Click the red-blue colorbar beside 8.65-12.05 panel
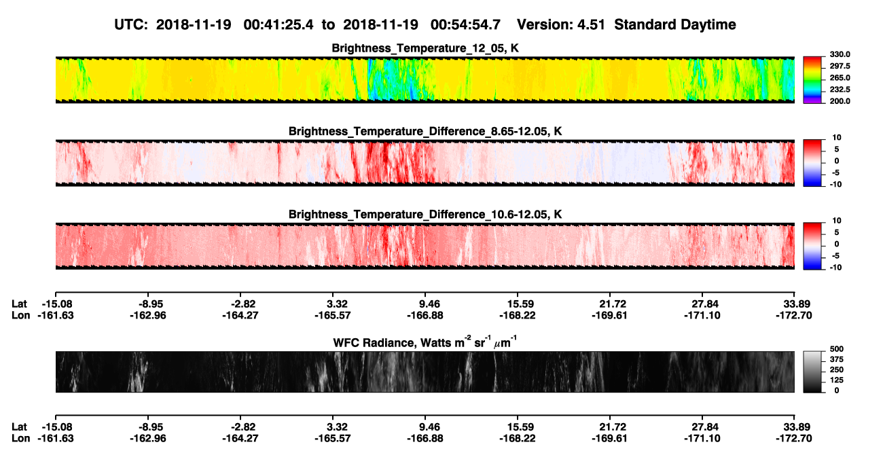883x453 pixels. pos(813,162)
